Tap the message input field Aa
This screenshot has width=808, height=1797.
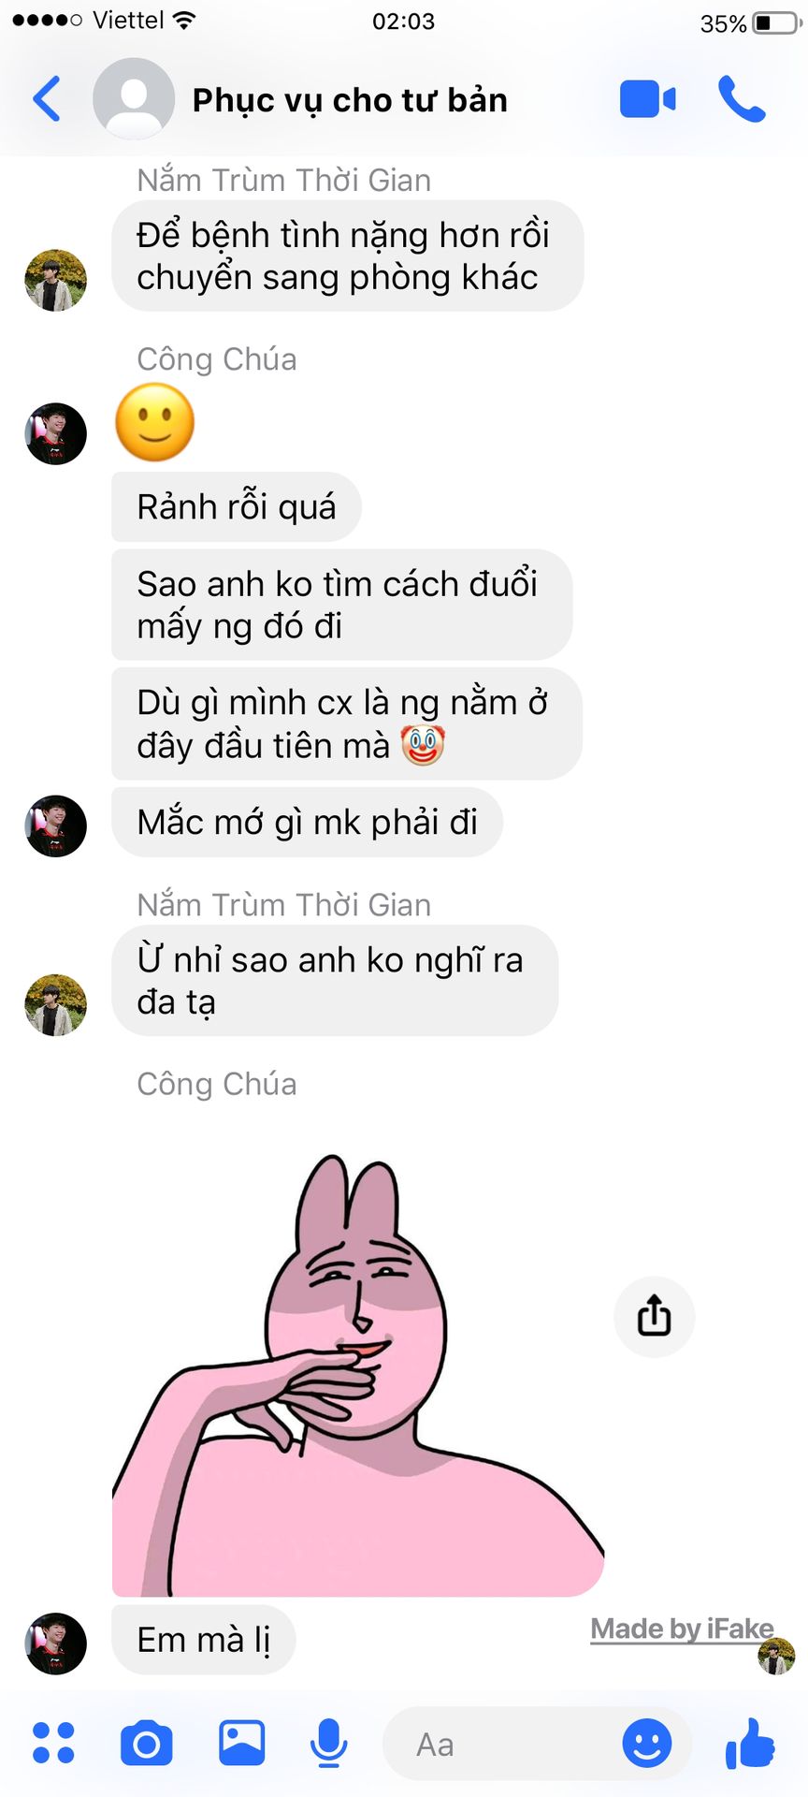point(505,1745)
